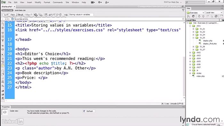Click the Outdent Code icon in coding toolbar
This screenshot has height=126, width=224.
tap(3, 94)
